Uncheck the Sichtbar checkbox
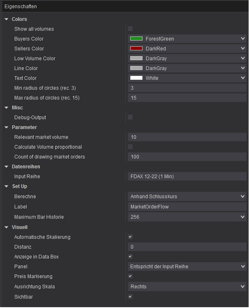Screen dimensions: 249x308 click(130, 297)
